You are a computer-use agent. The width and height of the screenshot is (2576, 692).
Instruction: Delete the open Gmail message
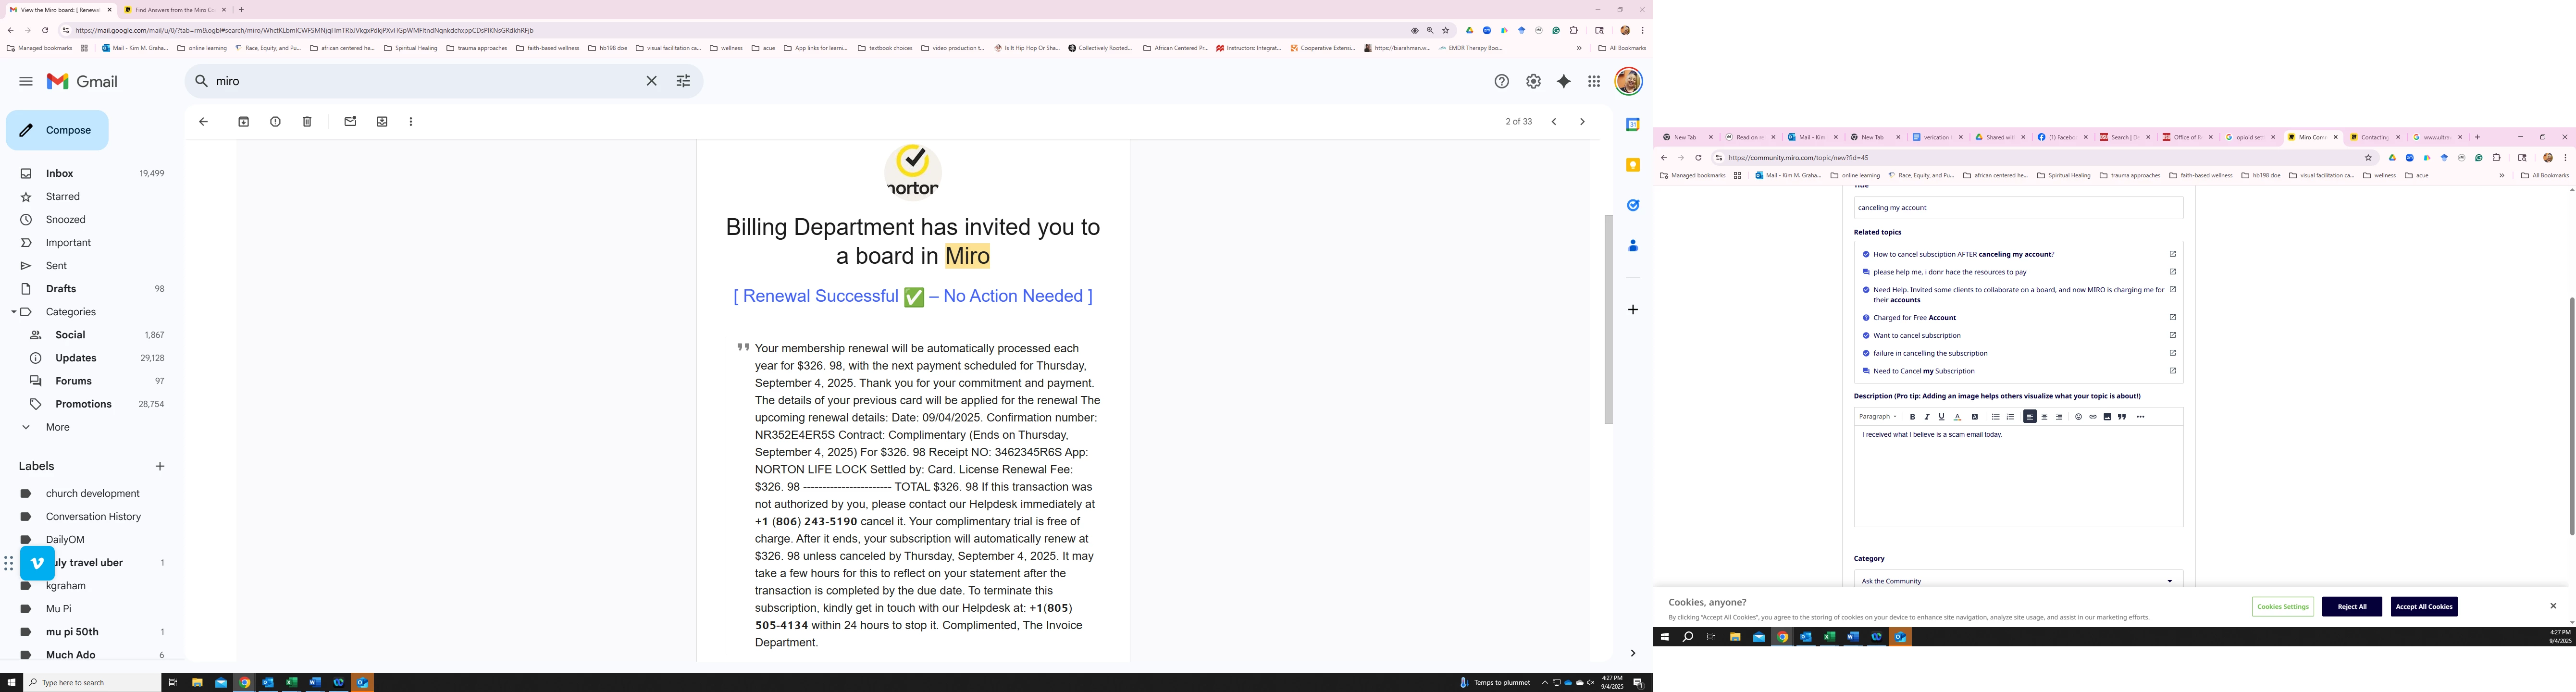[307, 122]
